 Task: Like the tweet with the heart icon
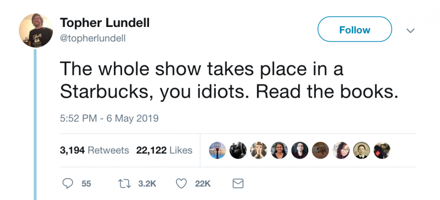[182, 184]
